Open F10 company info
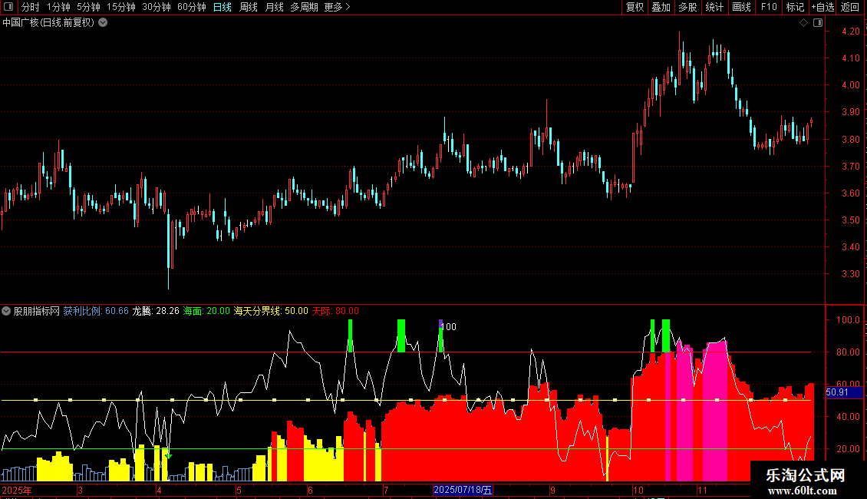 tap(769, 7)
